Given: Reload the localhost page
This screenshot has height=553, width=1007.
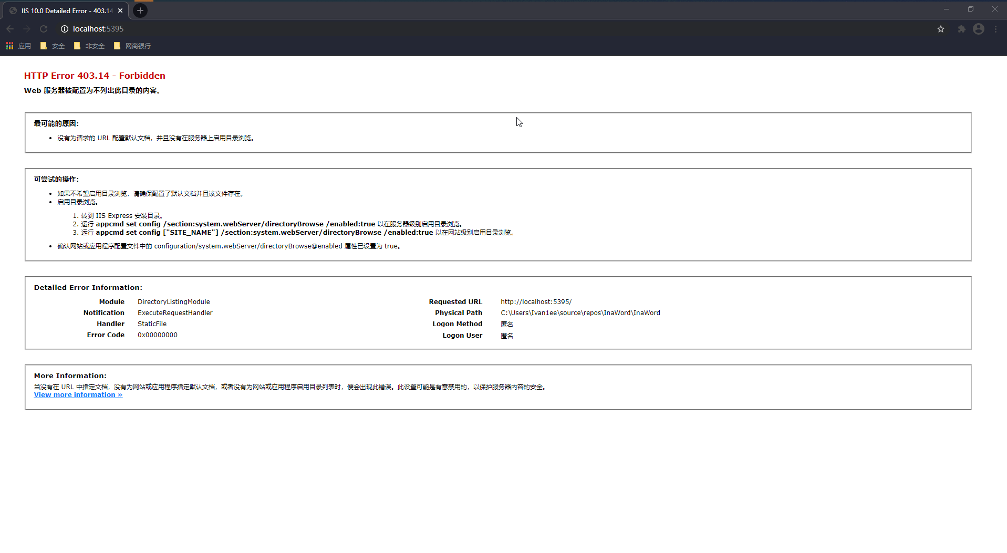Looking at the screenshot, I should (x=44, y=29).
